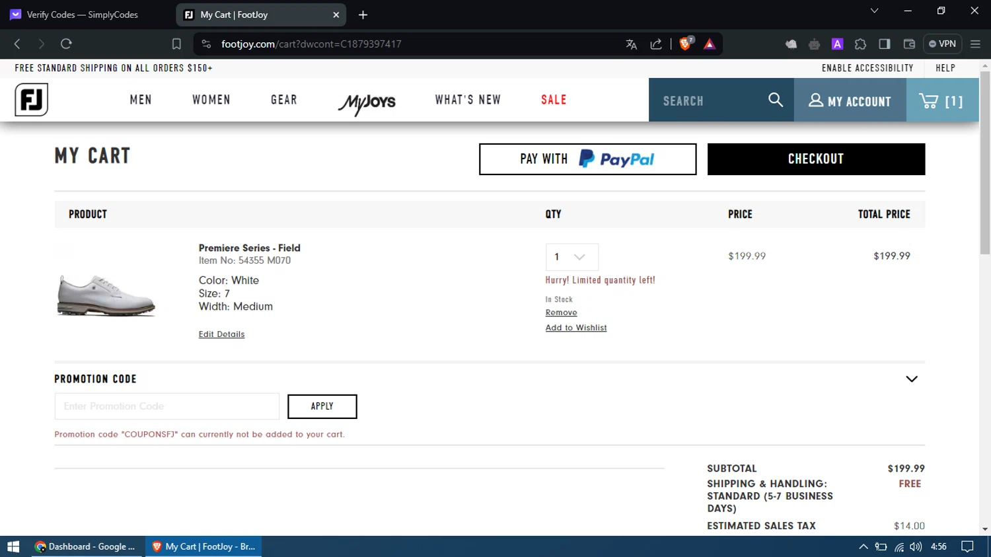Open the network Wi-Fi tray icon
Image resolution: width=991 pixels, height=557 pixels.
pos(899,547)
